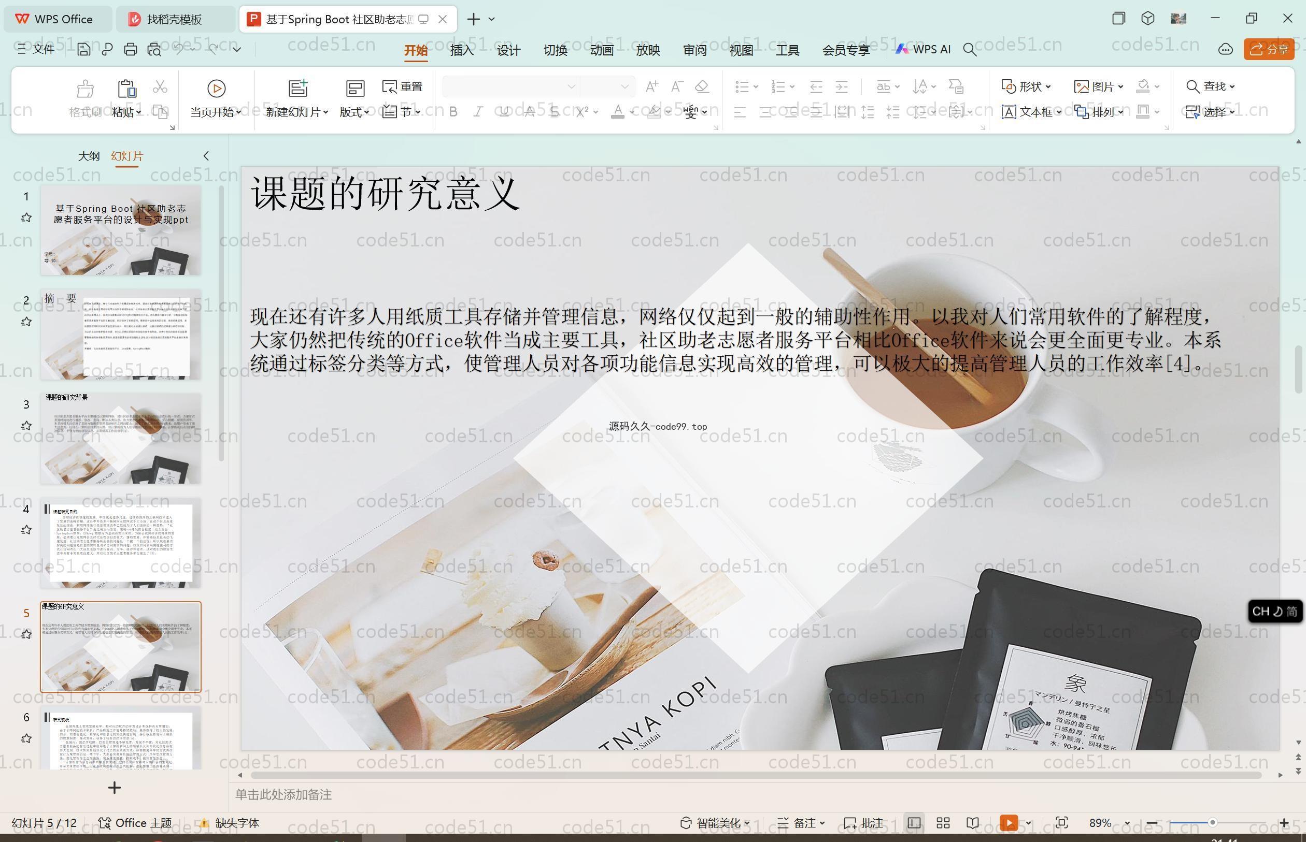Switch to the Transitions tab

tap(555, 50)
